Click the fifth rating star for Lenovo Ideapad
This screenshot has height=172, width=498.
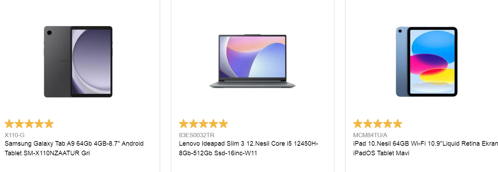(x=223, y=124)
